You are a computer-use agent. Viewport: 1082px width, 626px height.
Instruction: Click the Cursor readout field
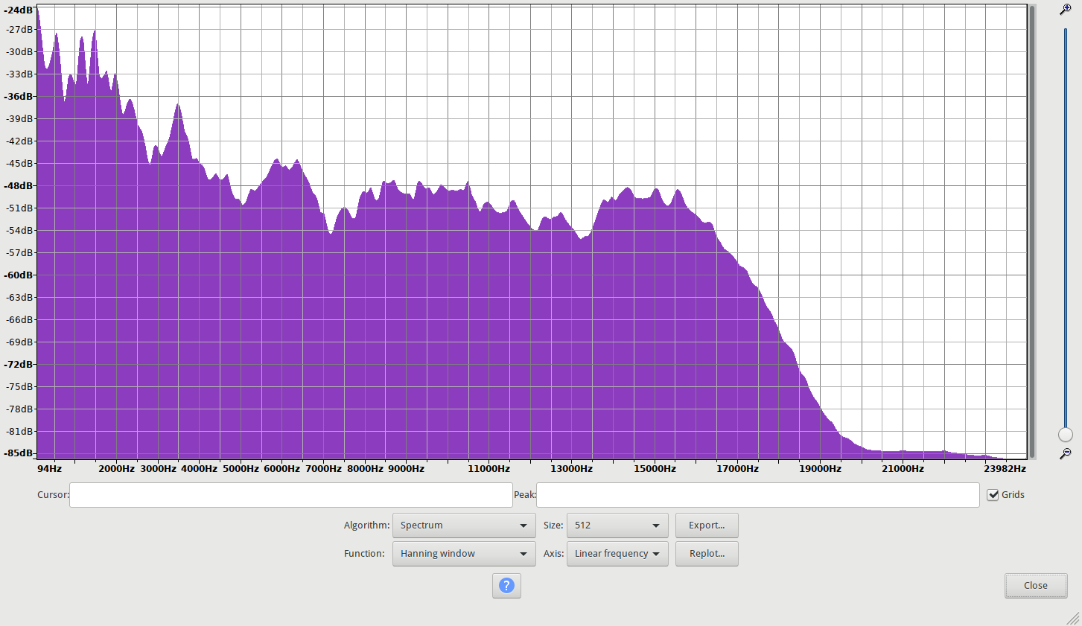291,495
